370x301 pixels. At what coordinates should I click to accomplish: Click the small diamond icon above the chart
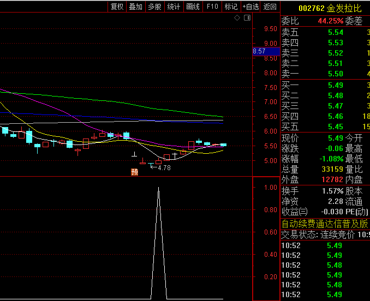pos(237,18)
